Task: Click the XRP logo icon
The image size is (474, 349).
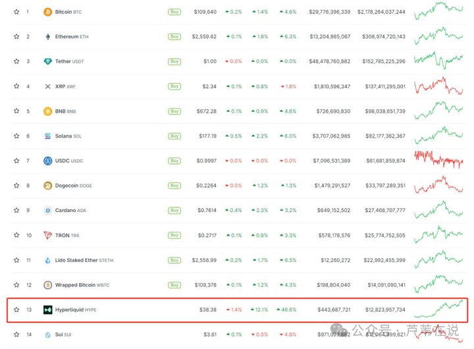Action: [47, 87]
